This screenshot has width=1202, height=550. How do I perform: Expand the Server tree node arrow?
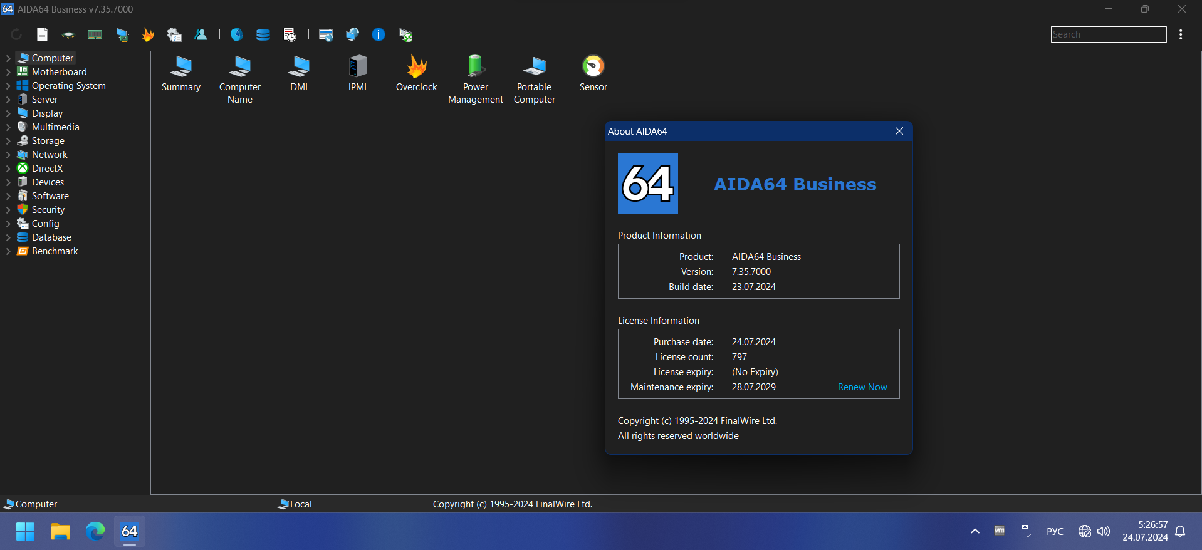(8, 100)
